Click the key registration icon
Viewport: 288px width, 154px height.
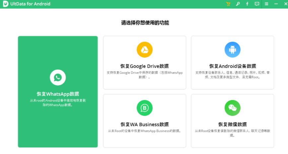pyautogui.click(x=238, y=4)
